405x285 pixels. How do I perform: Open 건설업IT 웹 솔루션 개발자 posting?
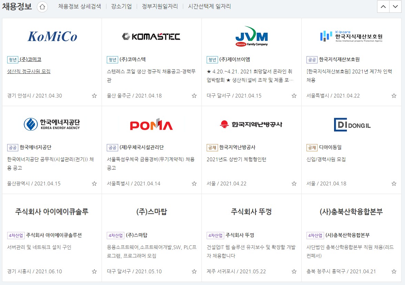click(251, 251)
